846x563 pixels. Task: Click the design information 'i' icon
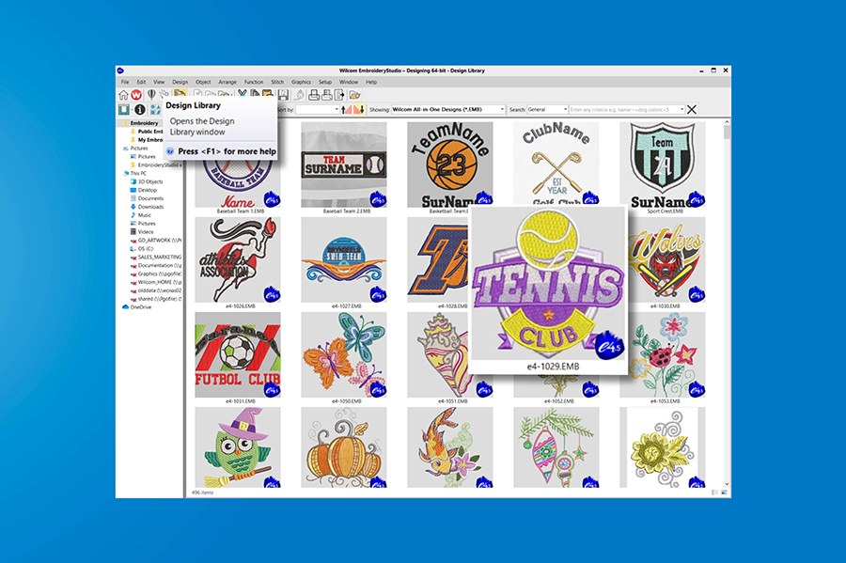coord(139,110)
